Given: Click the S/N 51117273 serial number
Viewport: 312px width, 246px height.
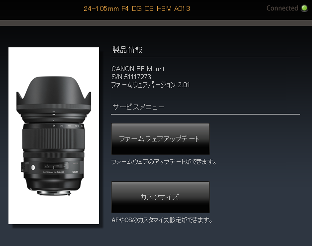Looking at the screenshot, I should pos(131,77).
